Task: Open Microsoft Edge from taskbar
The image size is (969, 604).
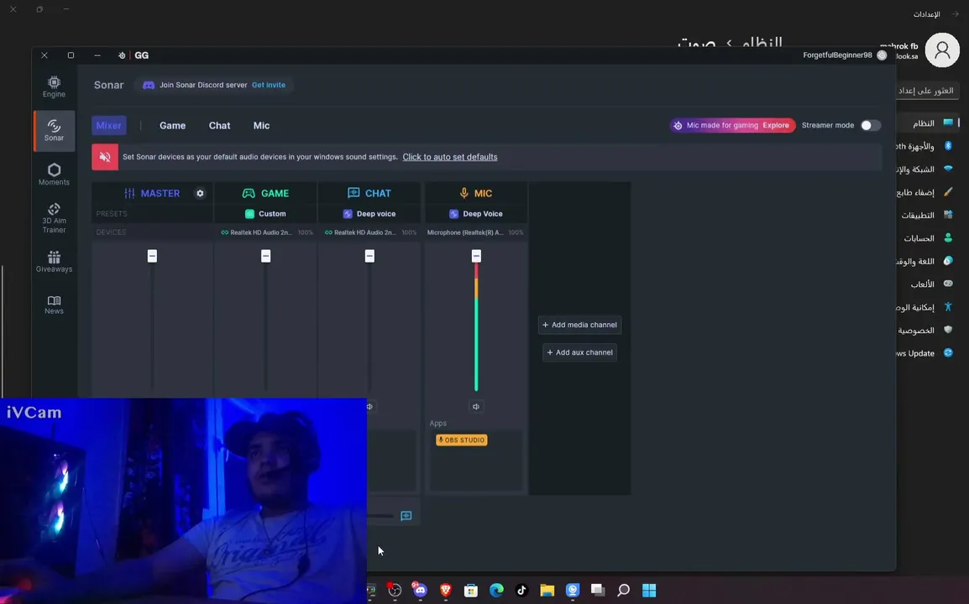Action: [496, 591]
